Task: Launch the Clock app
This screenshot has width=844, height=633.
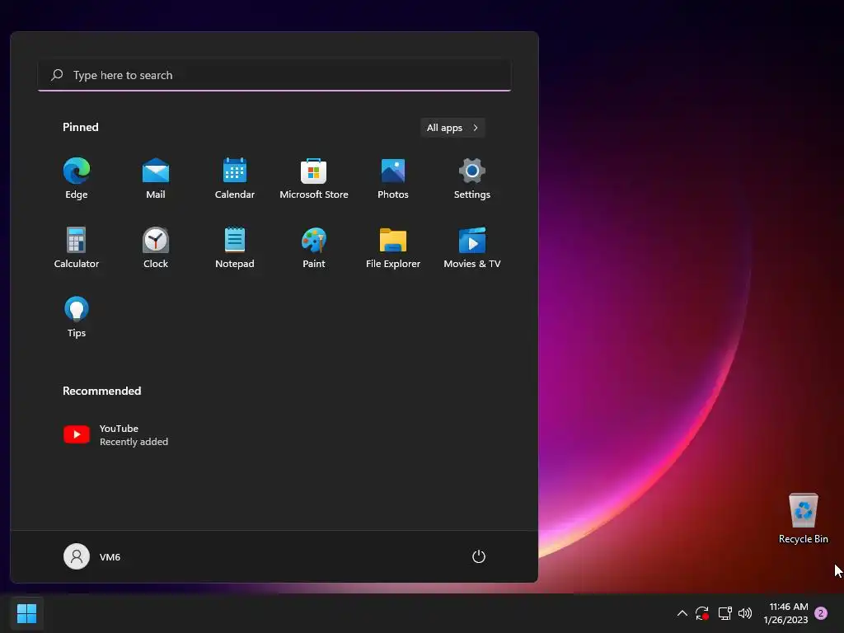Action: [156, 247]
